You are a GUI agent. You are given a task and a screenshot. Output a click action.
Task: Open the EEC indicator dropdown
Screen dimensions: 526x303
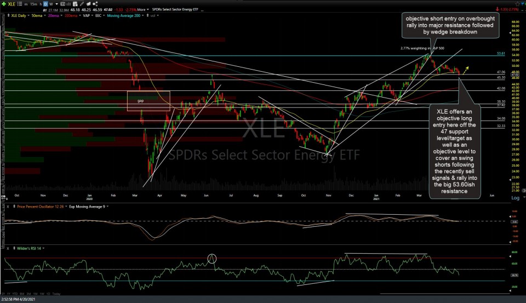click(104, 15)
